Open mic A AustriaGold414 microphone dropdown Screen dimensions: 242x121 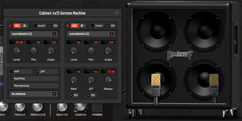[34, 34]
